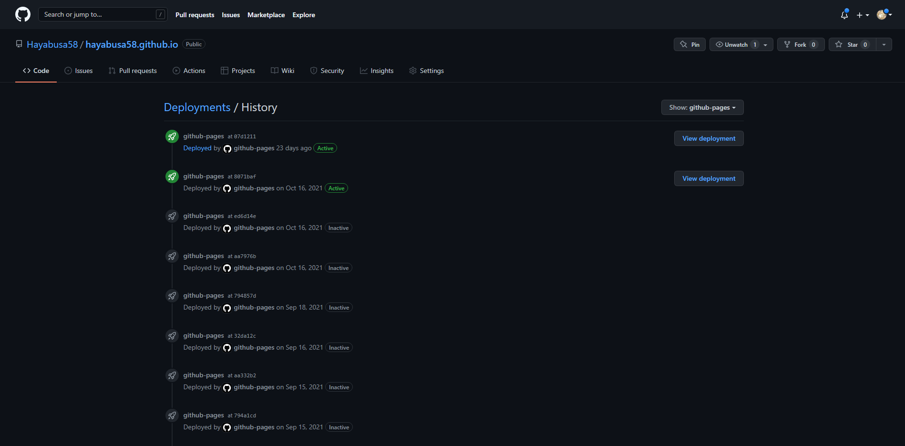Click rocket icon for deployment aa332b2

coord(172,375)
